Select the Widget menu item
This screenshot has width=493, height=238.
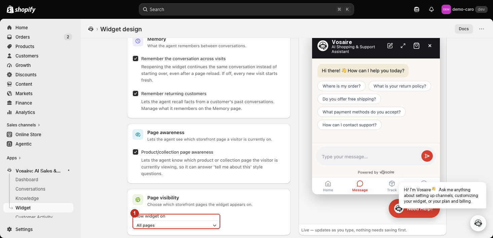pos(38,208)
